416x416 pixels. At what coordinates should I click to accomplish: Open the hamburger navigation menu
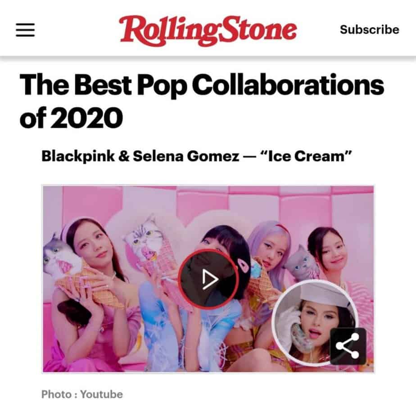[x=25, y=30]
